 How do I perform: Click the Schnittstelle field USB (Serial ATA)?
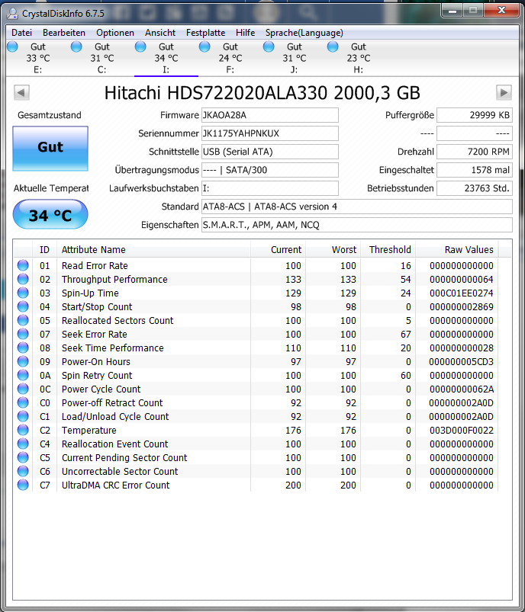click(x=269, y=152)
